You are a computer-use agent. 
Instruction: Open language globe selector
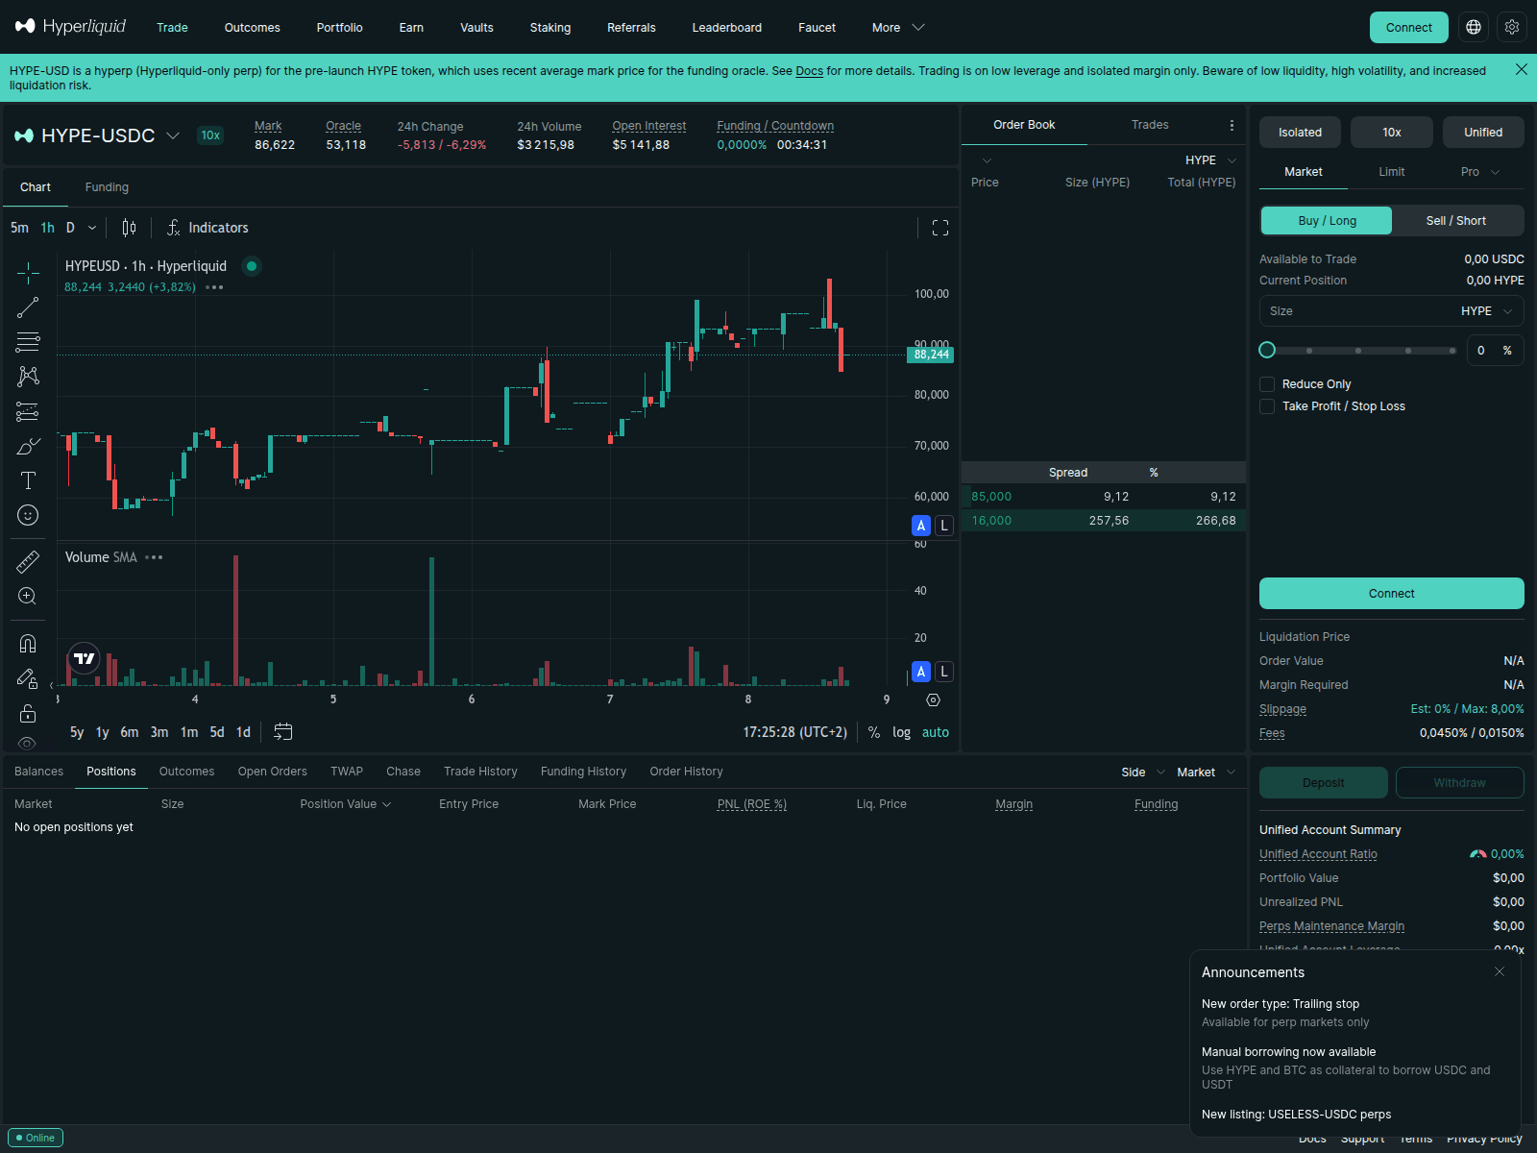(x=1474, y=27)
